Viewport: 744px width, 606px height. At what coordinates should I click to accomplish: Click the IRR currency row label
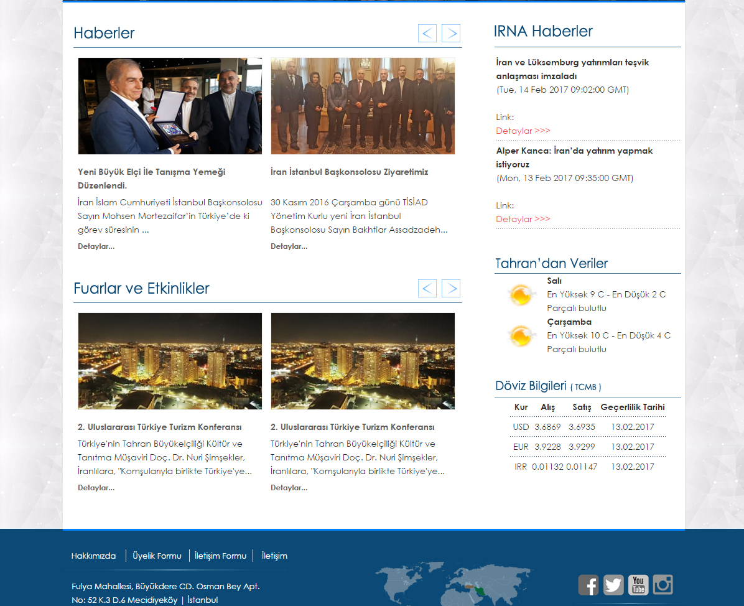(x=521, y=467)
